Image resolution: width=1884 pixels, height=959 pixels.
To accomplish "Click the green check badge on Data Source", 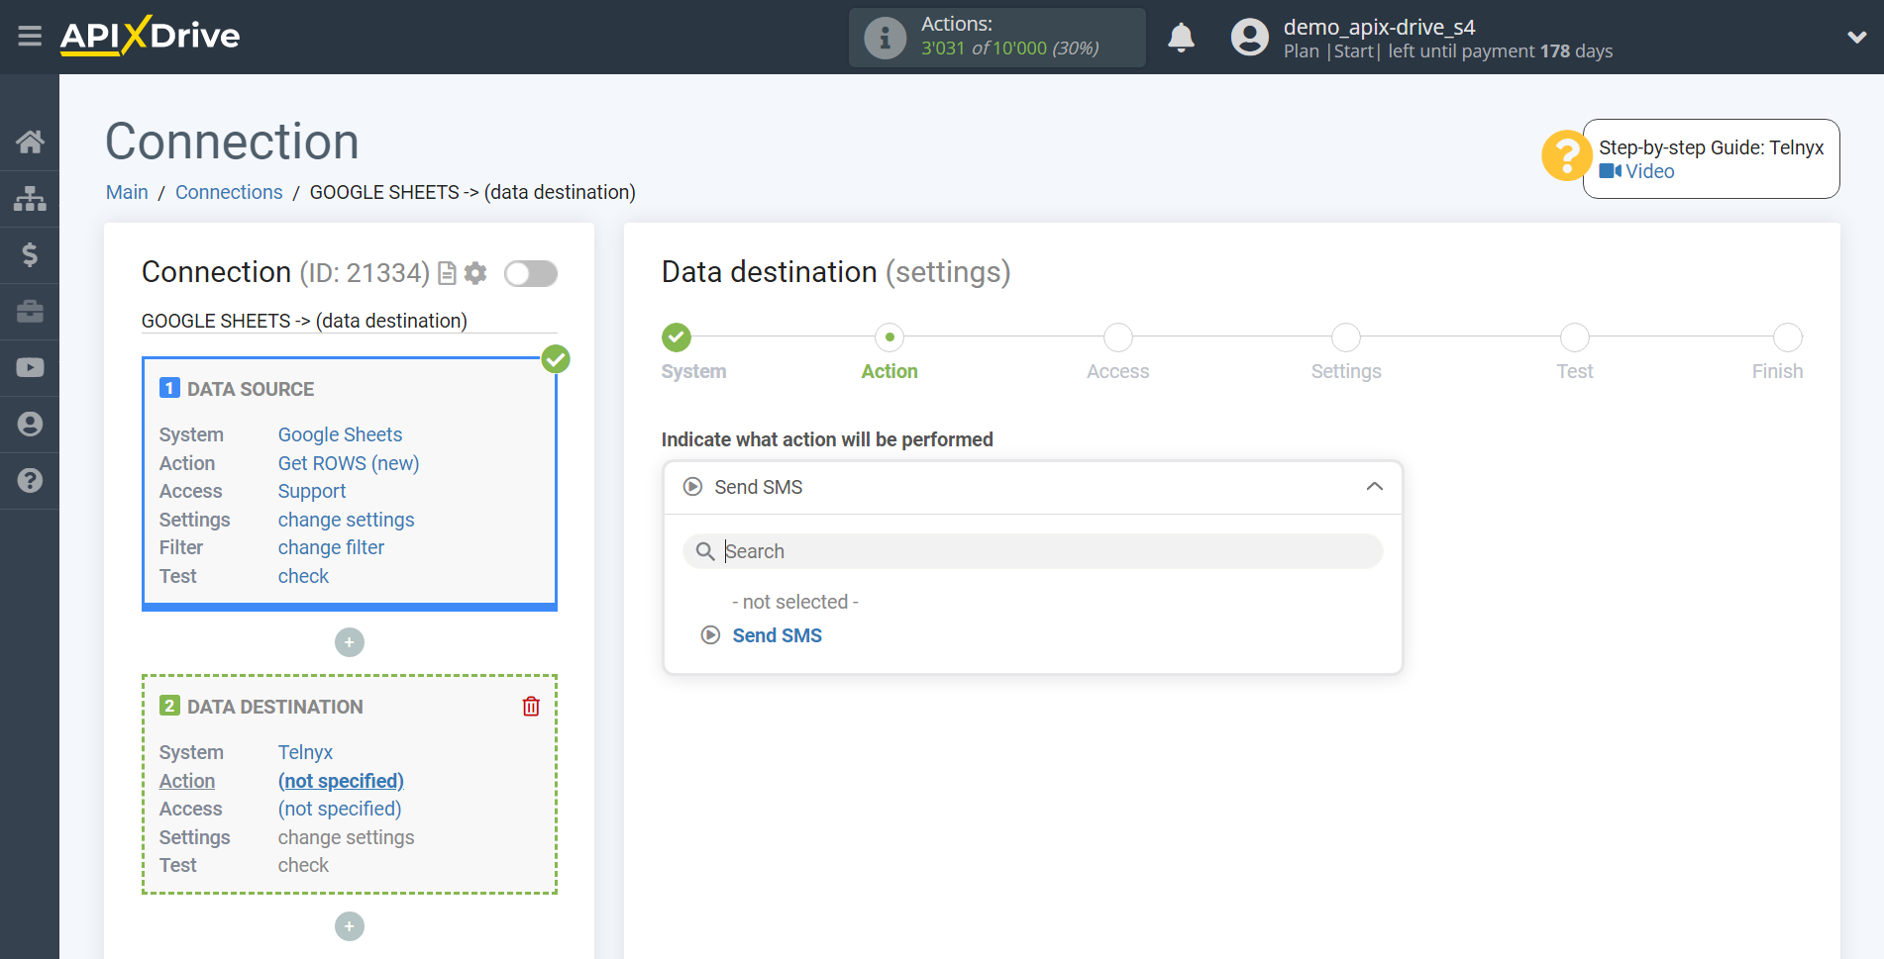I will (556, 359).
